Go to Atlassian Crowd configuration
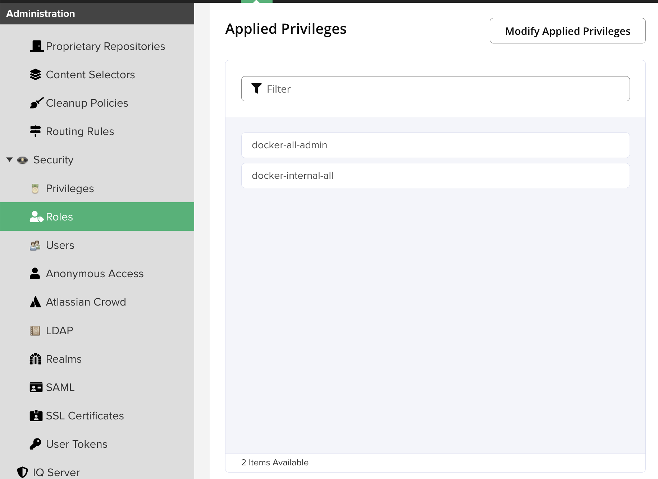Screen dimensions: 658x479 tap(86, 302)
